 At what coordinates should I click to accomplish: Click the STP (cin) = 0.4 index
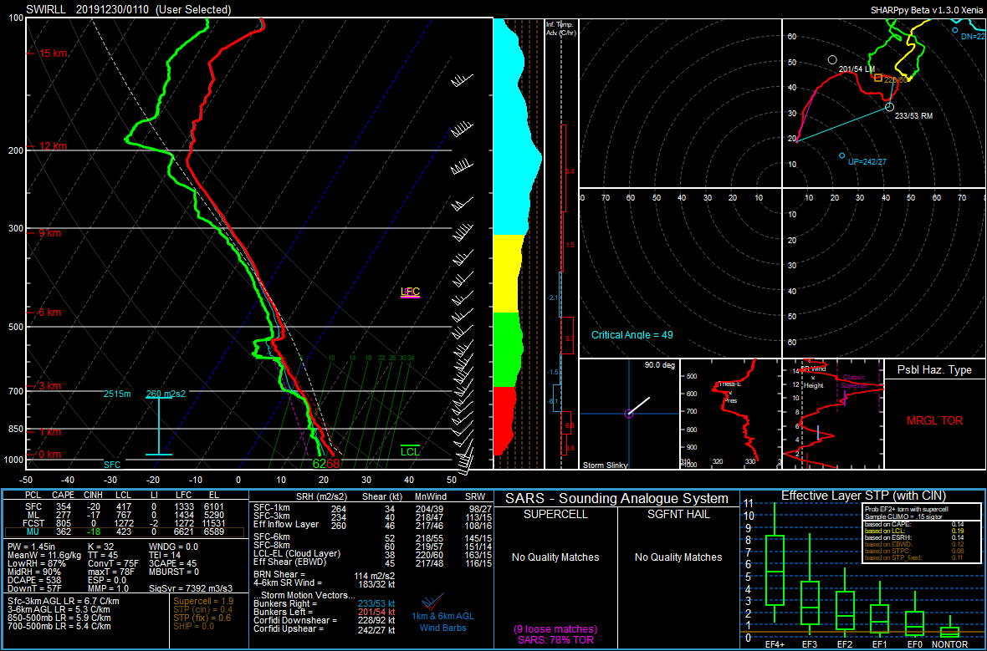(202, 610)
